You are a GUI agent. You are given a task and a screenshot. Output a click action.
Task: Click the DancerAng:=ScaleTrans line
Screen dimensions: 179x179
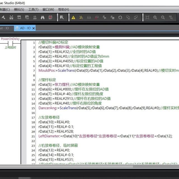point(109,108)
